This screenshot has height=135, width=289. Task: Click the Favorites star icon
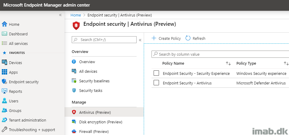4,53
